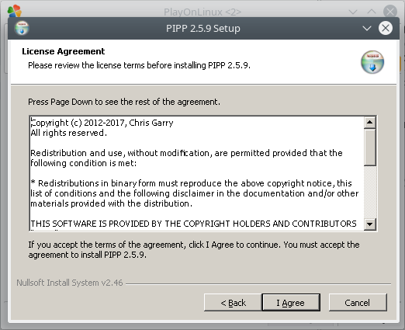Click the license scrollbar thumb
This screenshot has width=405, height=330.
pos(370,147)
